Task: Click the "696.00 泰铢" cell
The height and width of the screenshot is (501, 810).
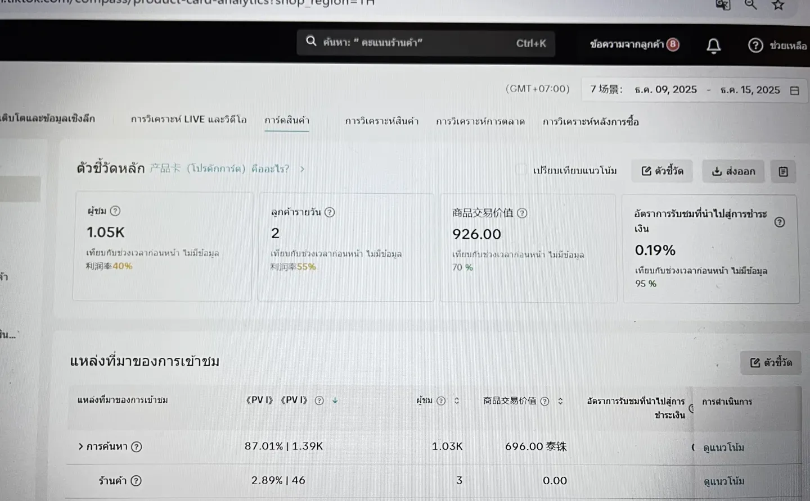Action: pos(535,447)
